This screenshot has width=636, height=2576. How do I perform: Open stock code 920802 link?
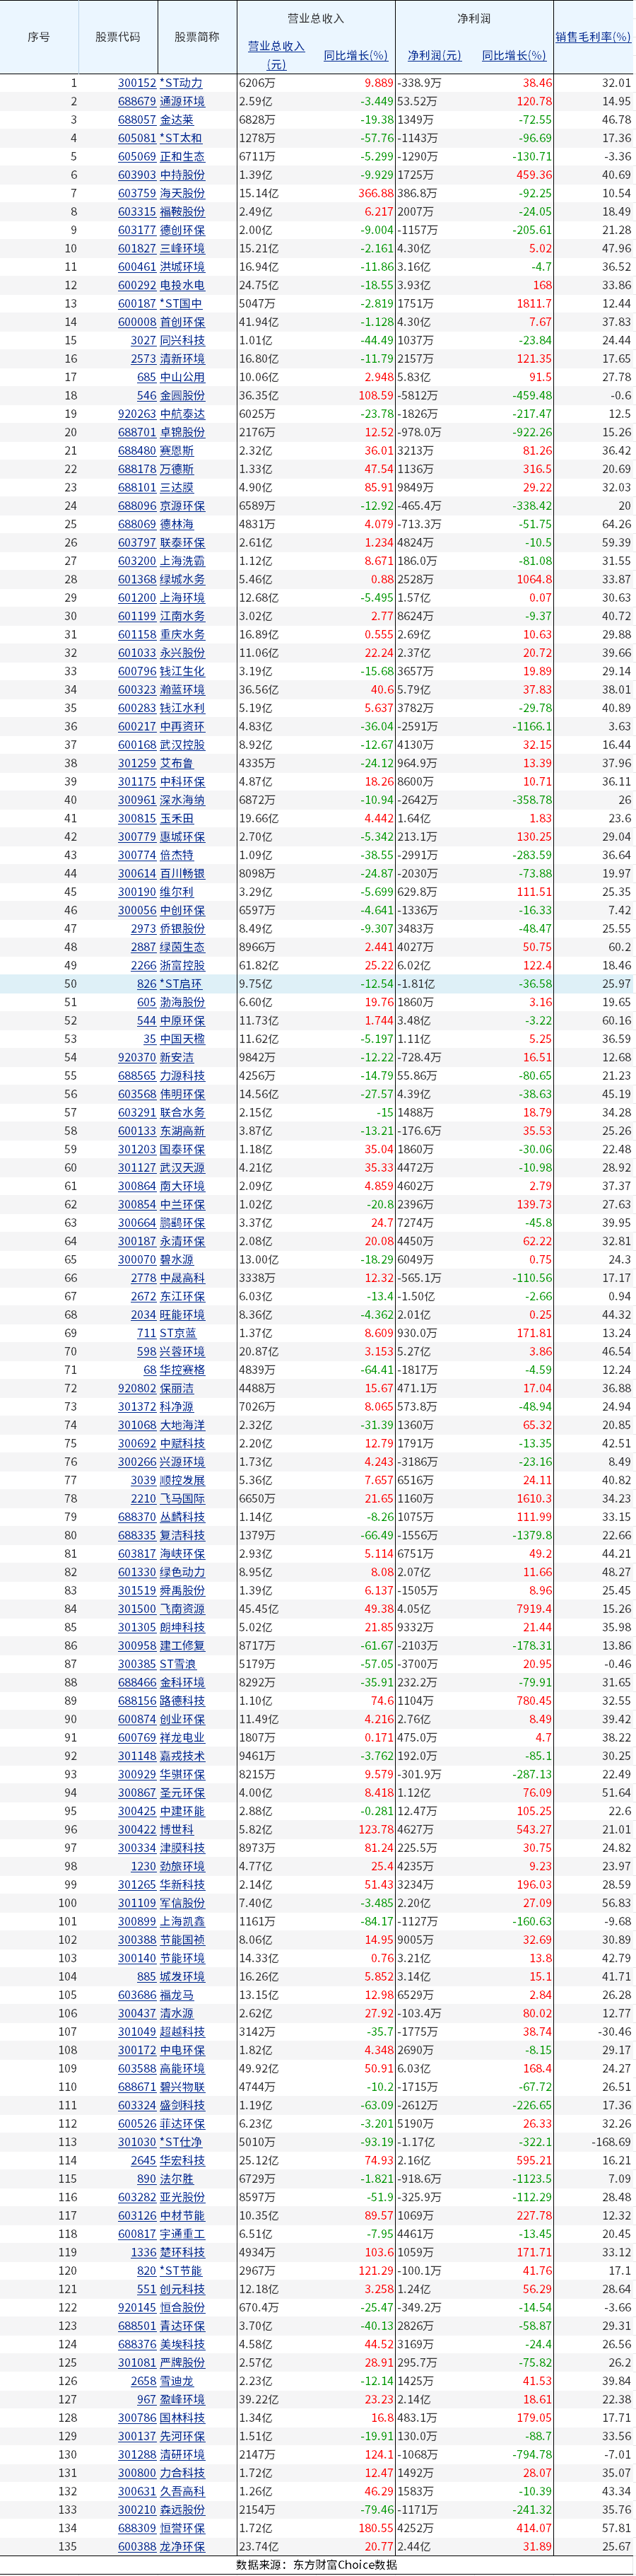point(137,1388)
